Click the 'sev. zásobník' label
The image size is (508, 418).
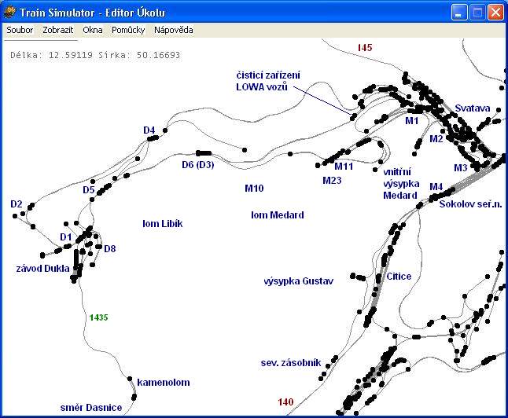(291, 363)
